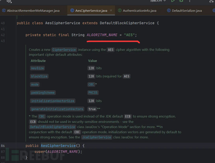Click line number 40 in the gutter
215x163 pixels.
point(3,23)
